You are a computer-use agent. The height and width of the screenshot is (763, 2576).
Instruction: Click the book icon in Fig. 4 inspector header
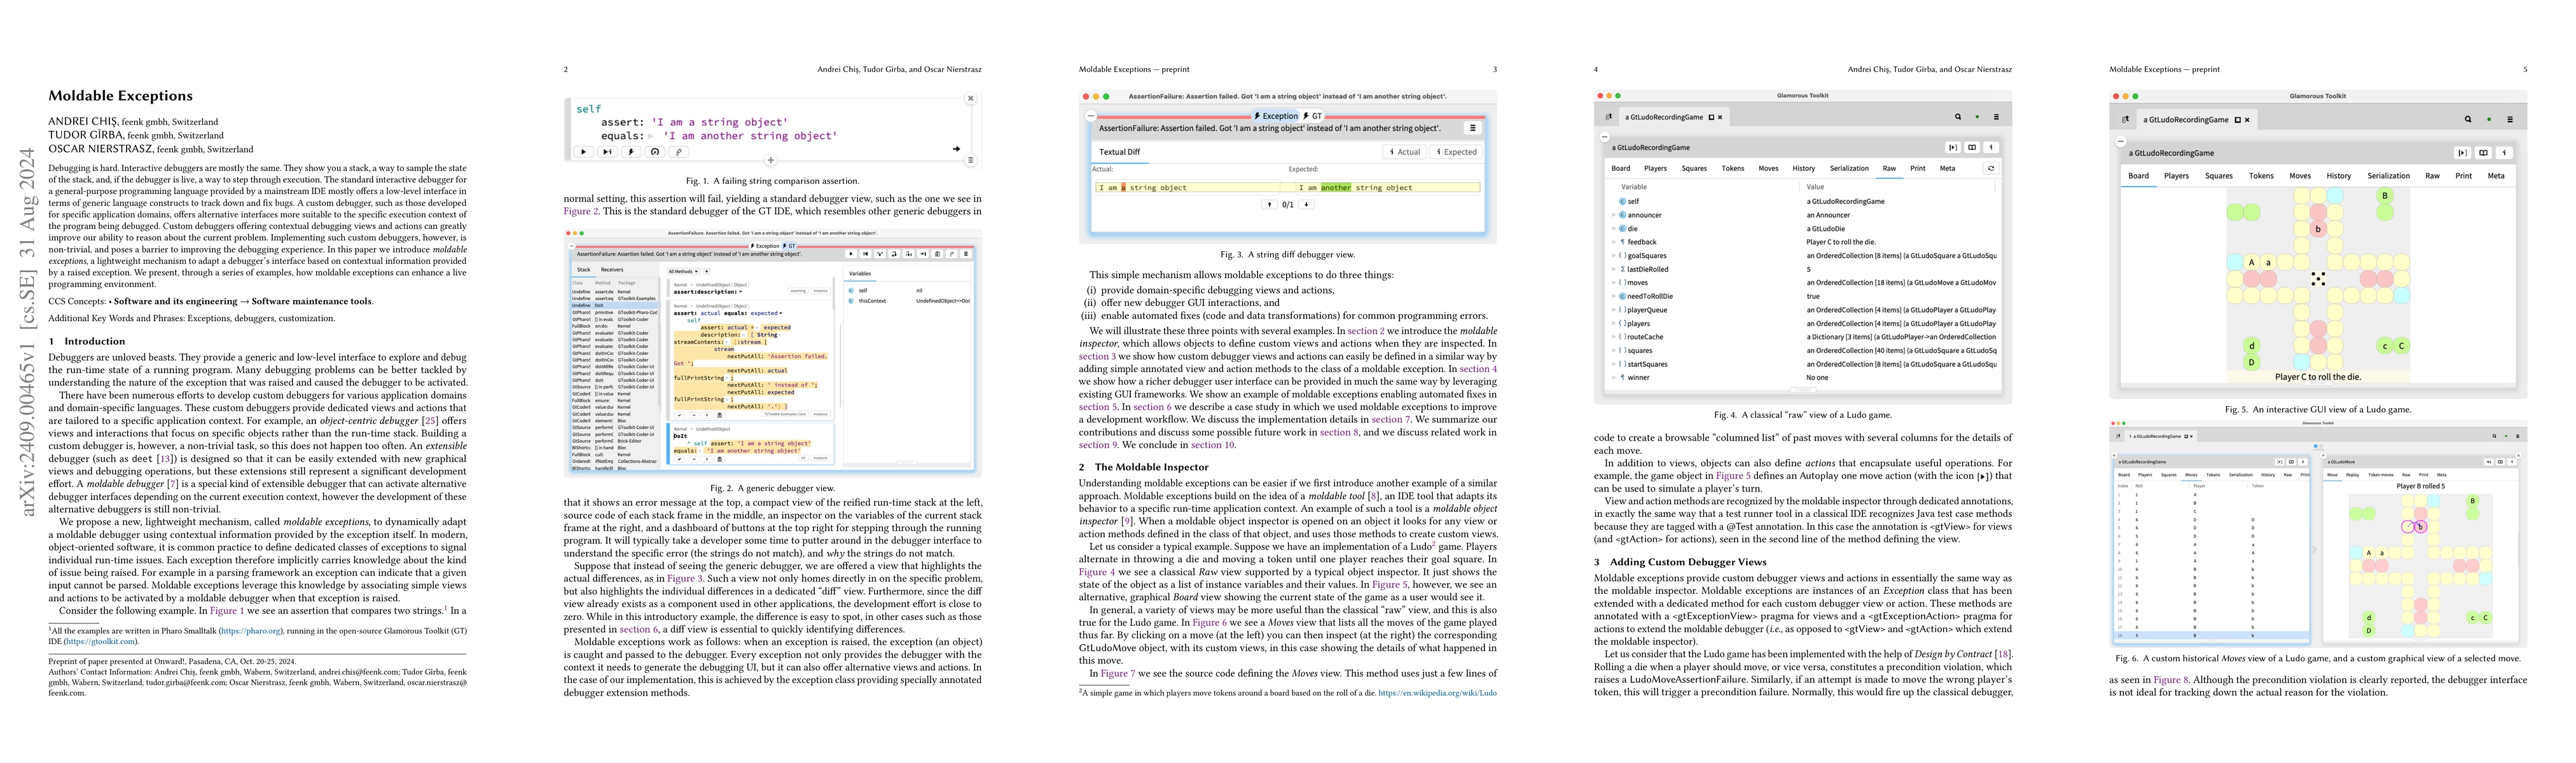click(x=1972, y=147)
